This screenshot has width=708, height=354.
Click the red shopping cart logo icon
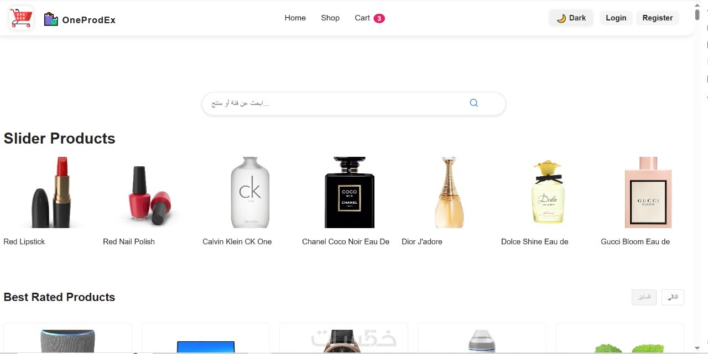[x=21, y=18]
